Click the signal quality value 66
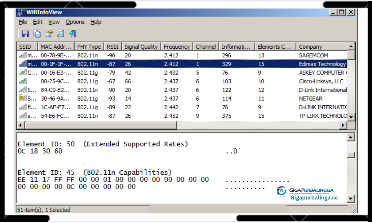 (x=128, y=81)
